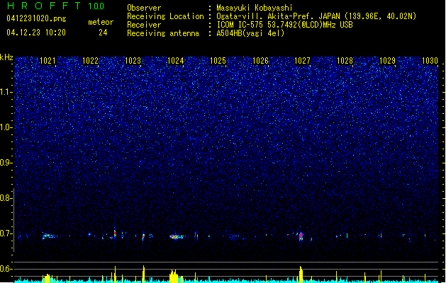Click the yellow power peak below 1027
The width and height of the screenshot is (446, 283).
point(301,275)
